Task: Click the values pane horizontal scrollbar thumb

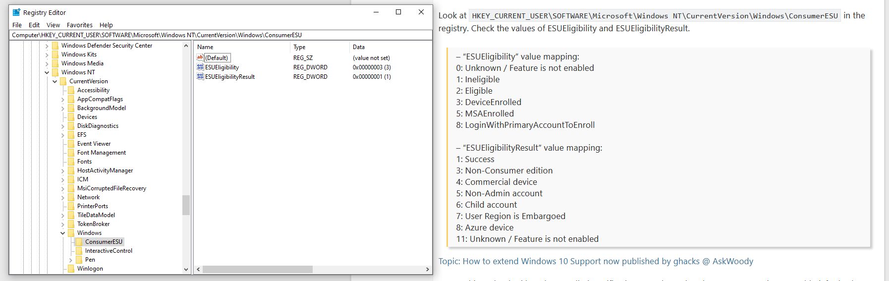Action: click(x=258, y=270)
